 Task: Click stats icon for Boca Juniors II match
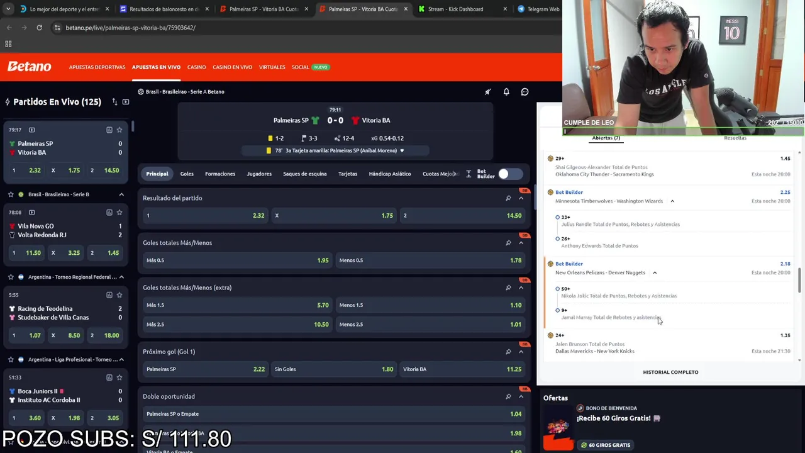click(109, 377)
